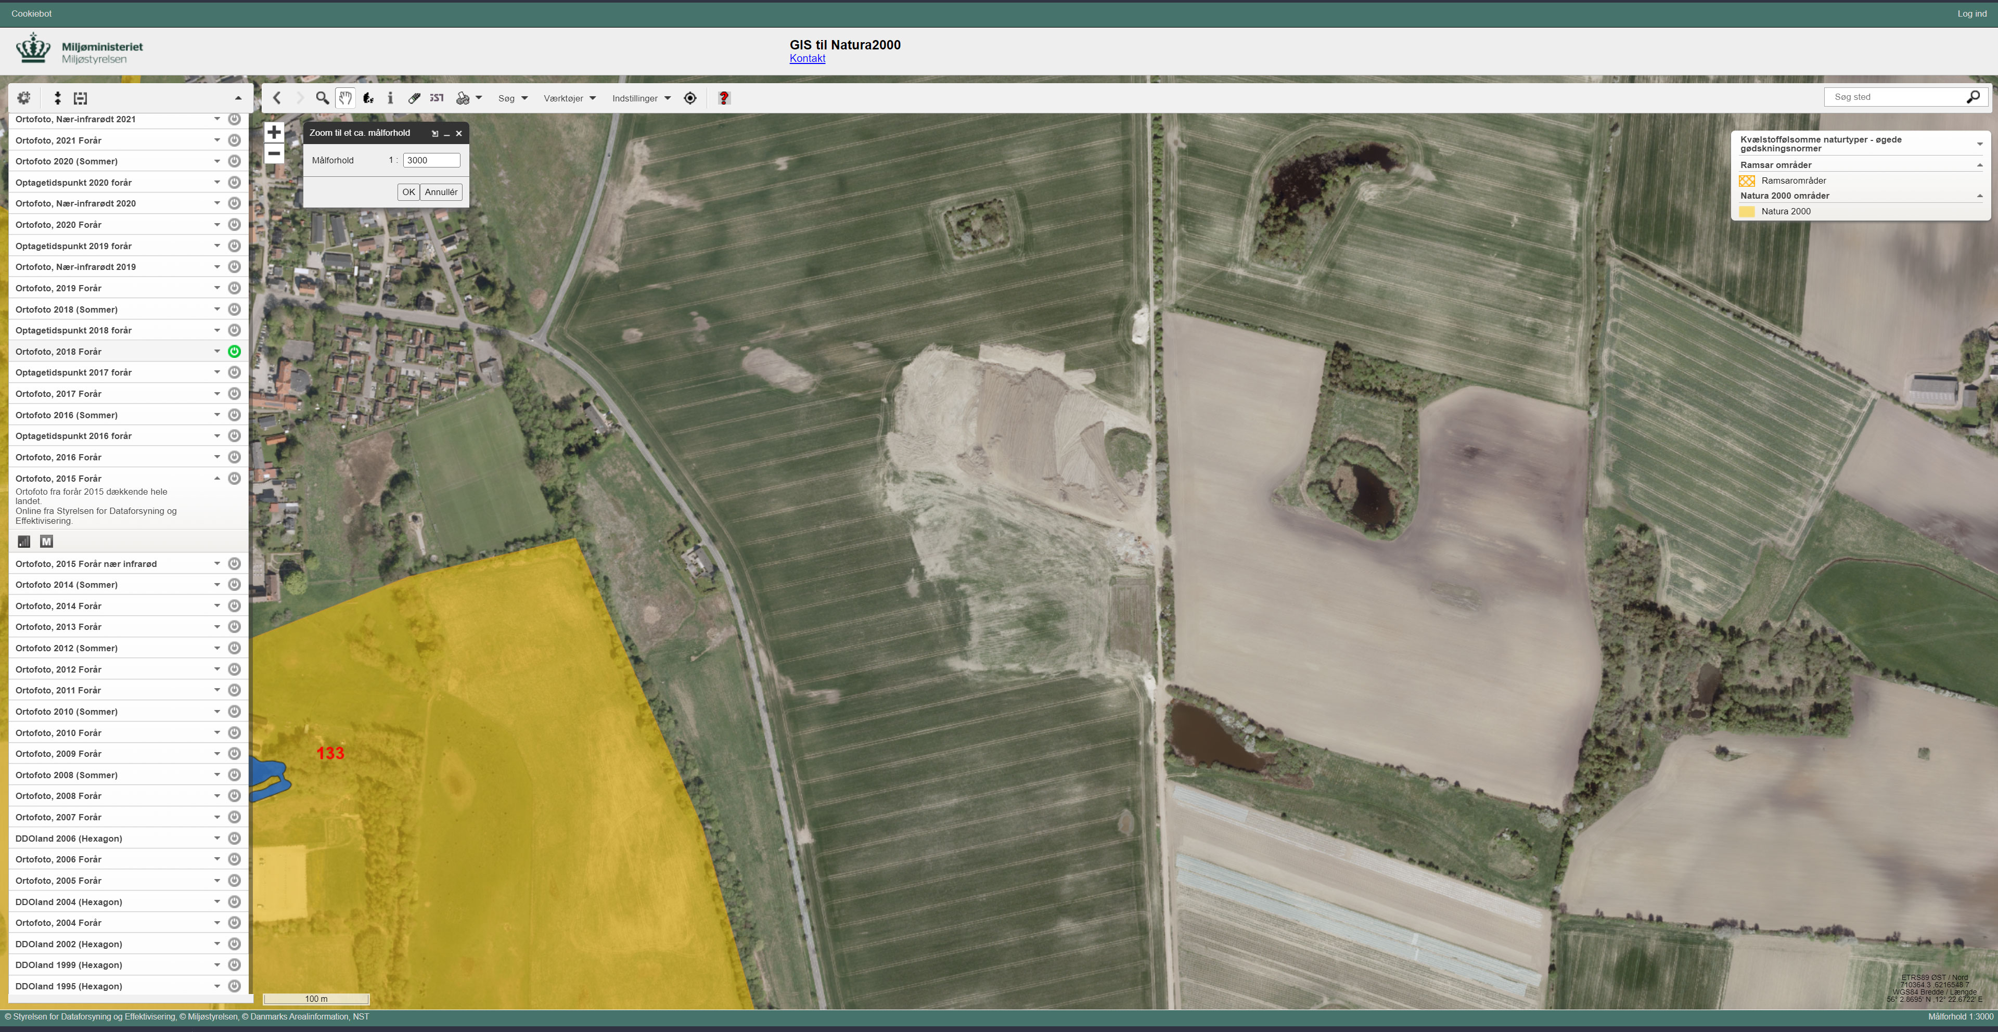Turn on DDOland 1995 (Hexagon) layer
The width and height of the screenshot is (1998, 1032).
[x=234, y=986]
